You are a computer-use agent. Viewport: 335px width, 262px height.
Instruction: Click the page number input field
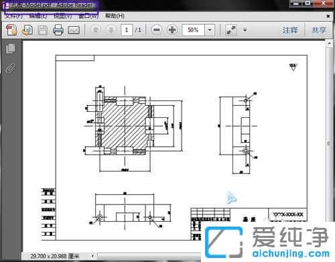click(x=127, y=30)
